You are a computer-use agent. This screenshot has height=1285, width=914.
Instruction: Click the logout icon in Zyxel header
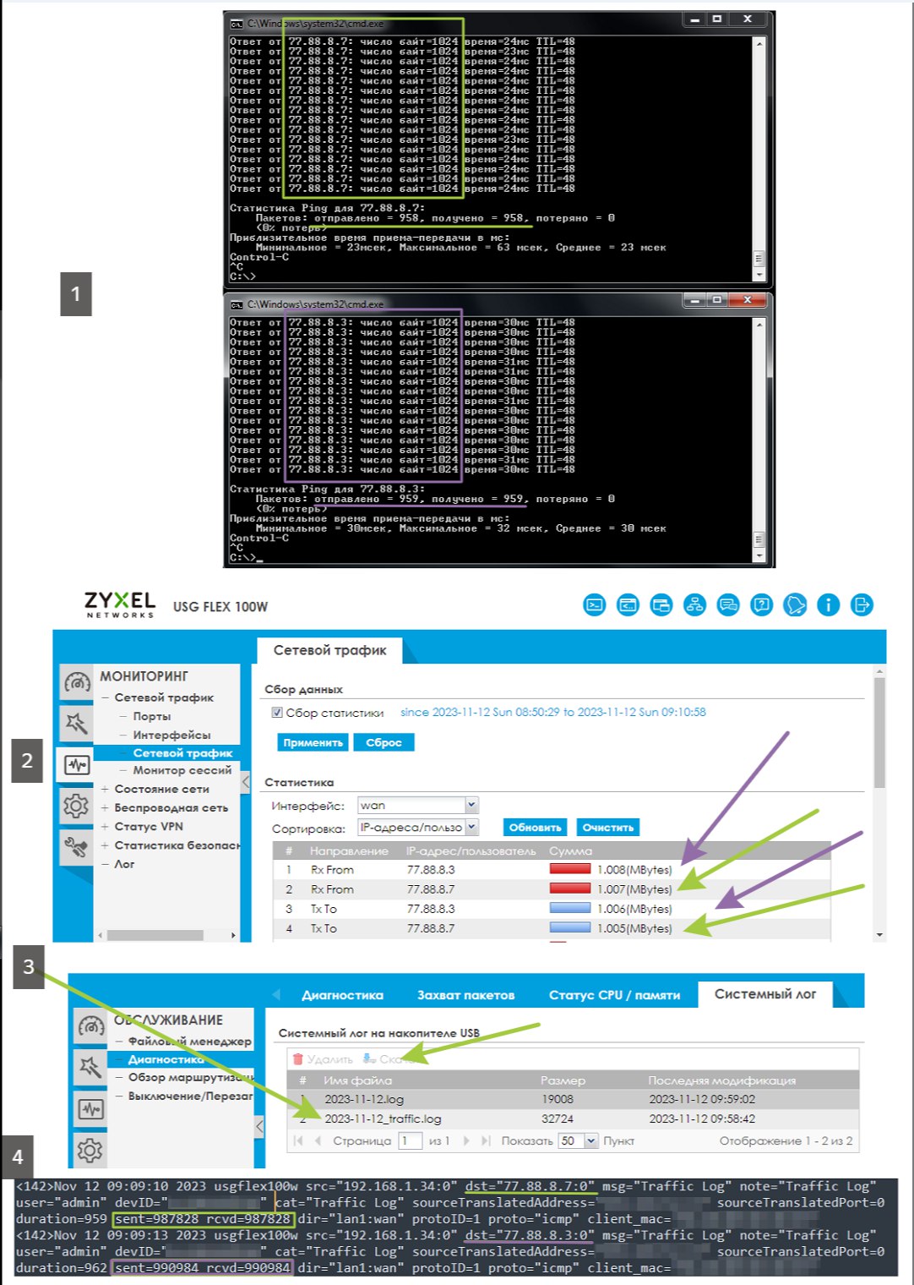862,605
